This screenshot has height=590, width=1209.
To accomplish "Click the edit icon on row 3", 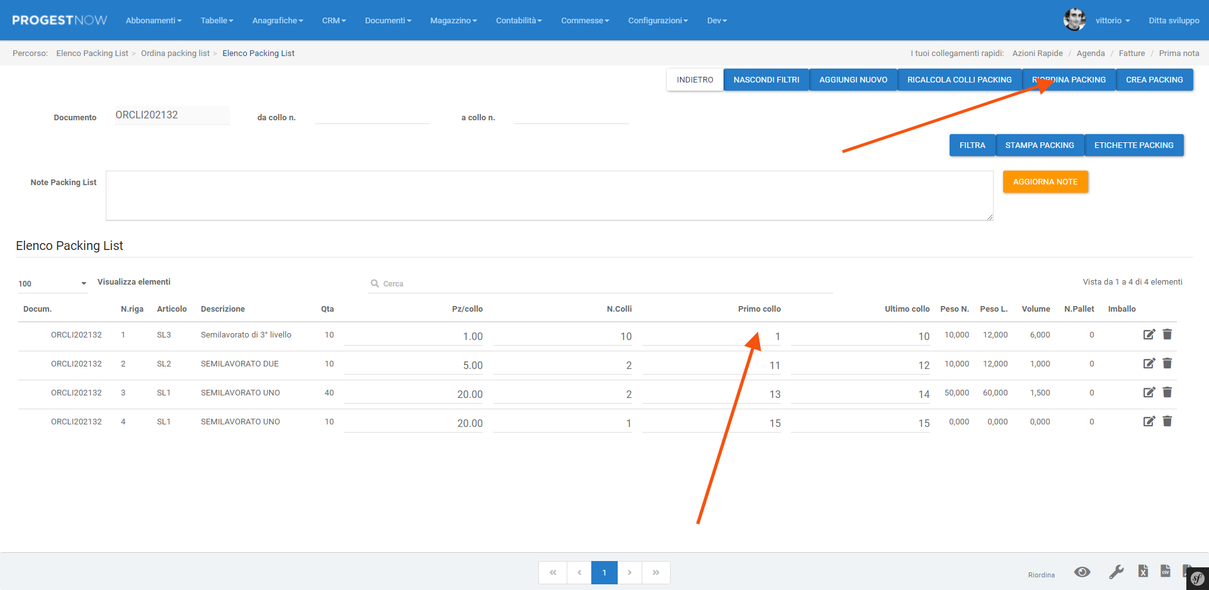I will coord(1149,392).
